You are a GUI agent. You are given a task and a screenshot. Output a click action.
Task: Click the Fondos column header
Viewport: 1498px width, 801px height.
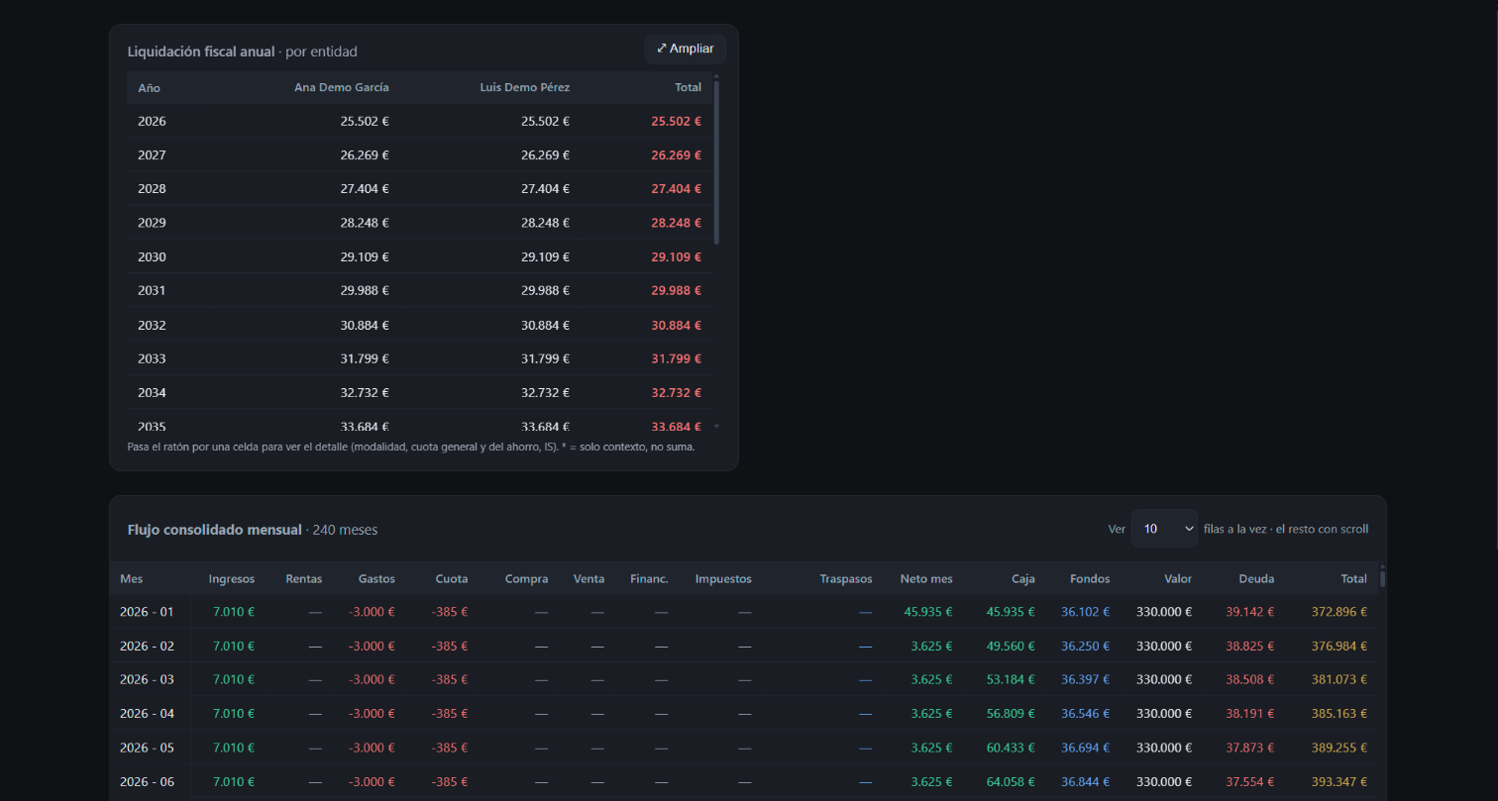point(1091,578)
